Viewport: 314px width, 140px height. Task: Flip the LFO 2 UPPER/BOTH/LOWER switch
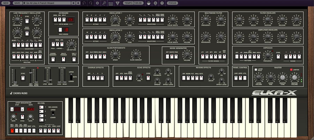click(71, 77)
